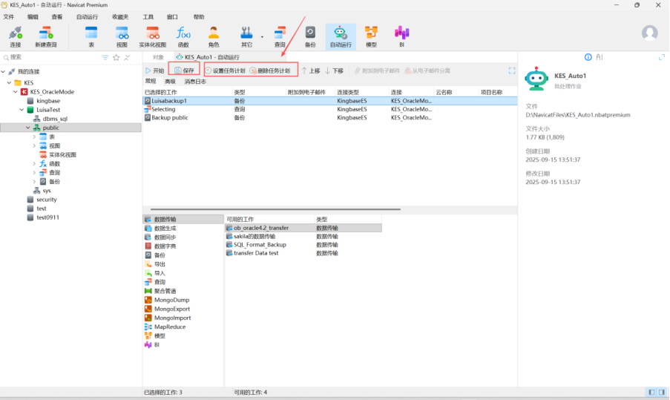Click the 备份 (Backup) toolbar icon

click(x=310, y=36)
